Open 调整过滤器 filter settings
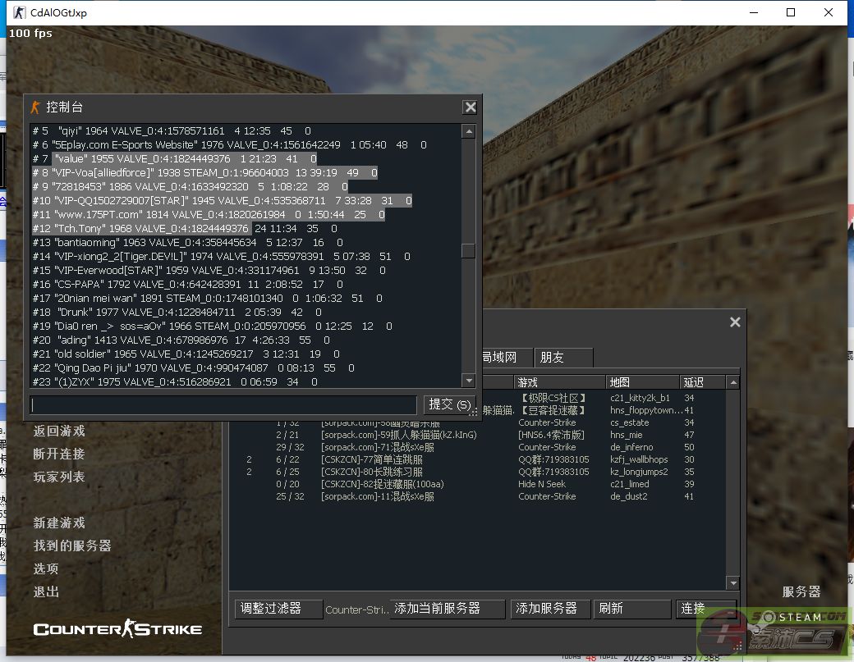 pos(278,609)
